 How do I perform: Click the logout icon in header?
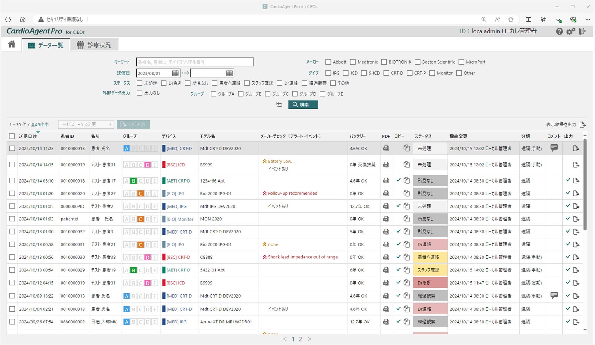[x=582, y=31]
